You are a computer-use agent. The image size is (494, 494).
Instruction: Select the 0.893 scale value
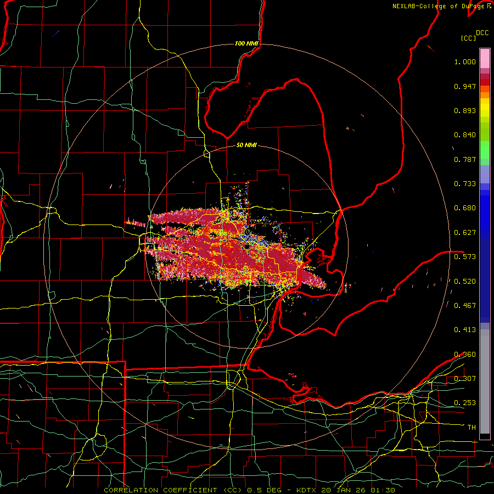(x=465, y=110)
